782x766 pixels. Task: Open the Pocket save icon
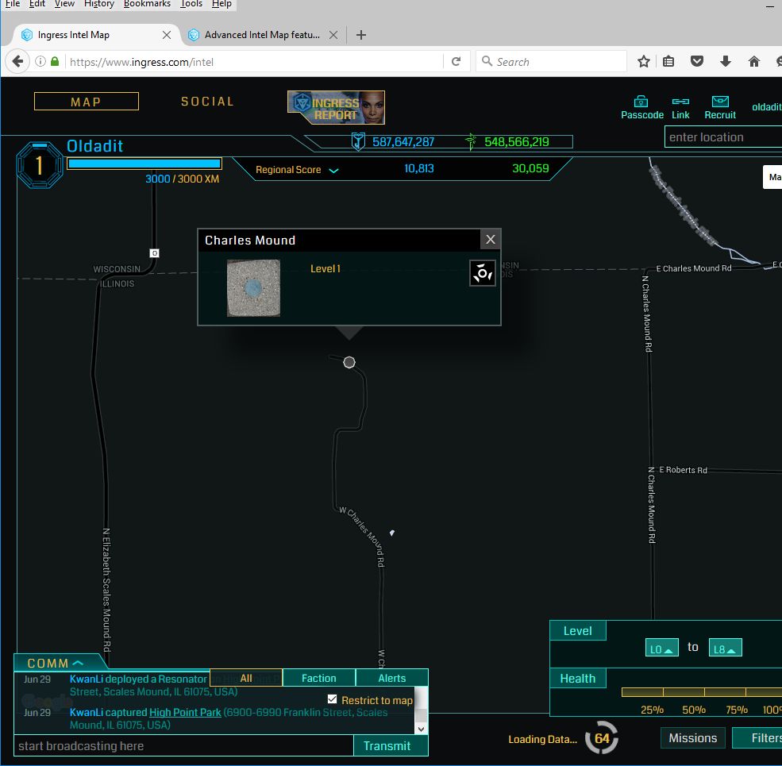click(696, 62)
